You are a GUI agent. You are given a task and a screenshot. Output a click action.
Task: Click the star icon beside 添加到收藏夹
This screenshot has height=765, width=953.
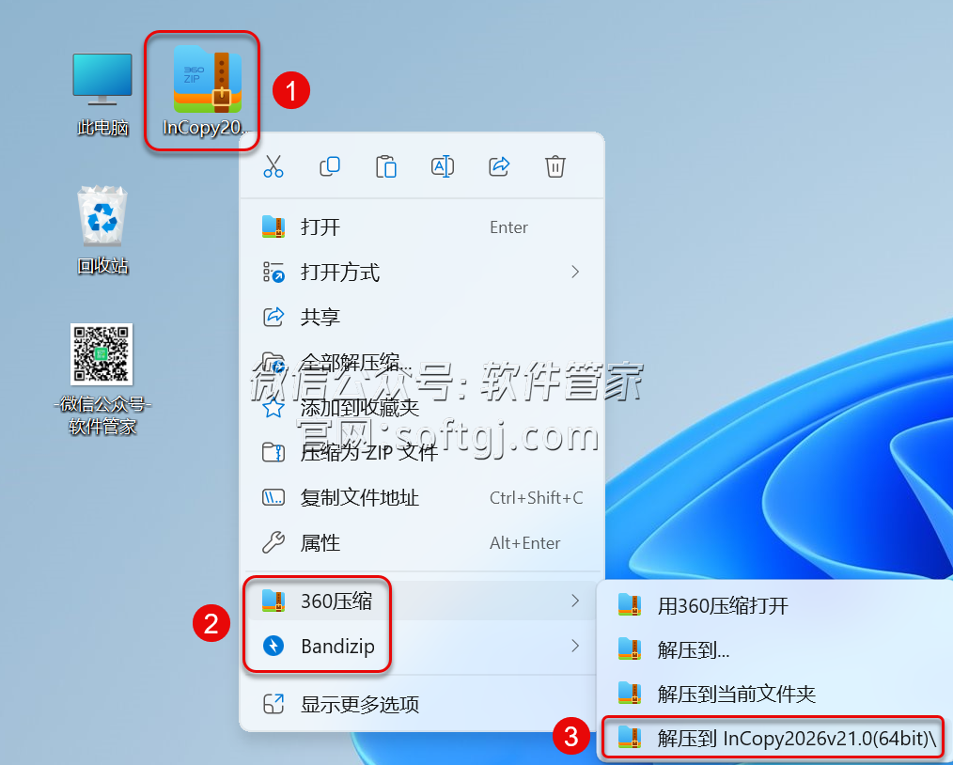[273, 408]
